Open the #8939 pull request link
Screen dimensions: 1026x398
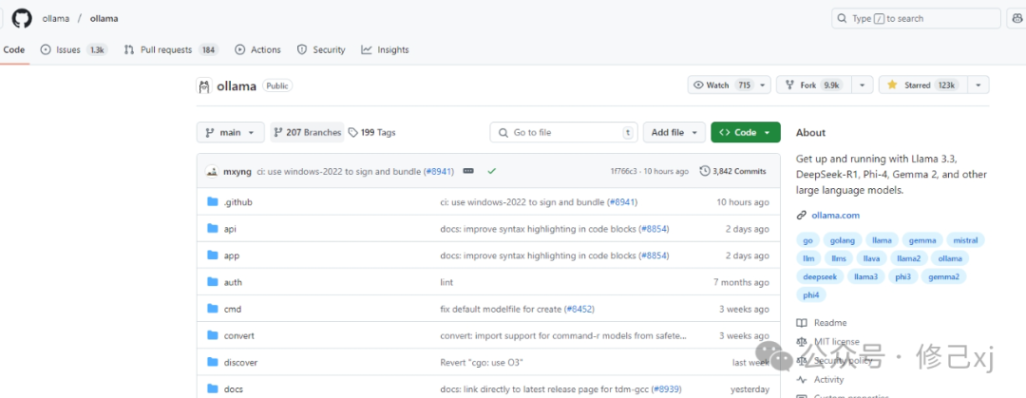[x=667, y=389]
